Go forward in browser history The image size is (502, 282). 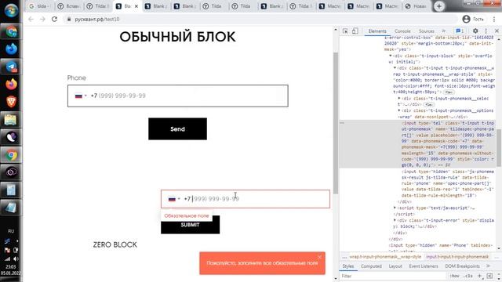[42, 19]
